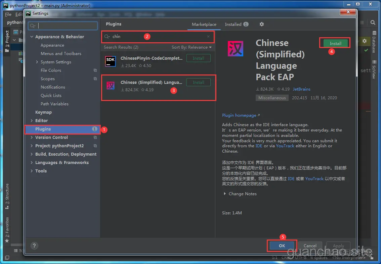Open the JetBrains vendor link
Image resolution: width=381 pixels, height=264 pixels.
tap(302, 89)
